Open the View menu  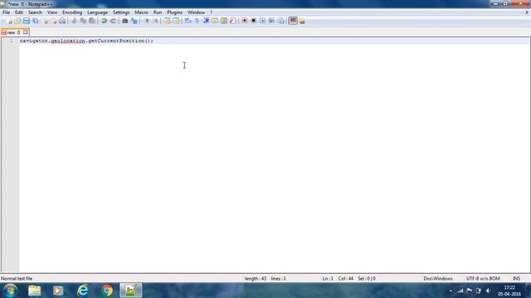[x=51, y=12]
